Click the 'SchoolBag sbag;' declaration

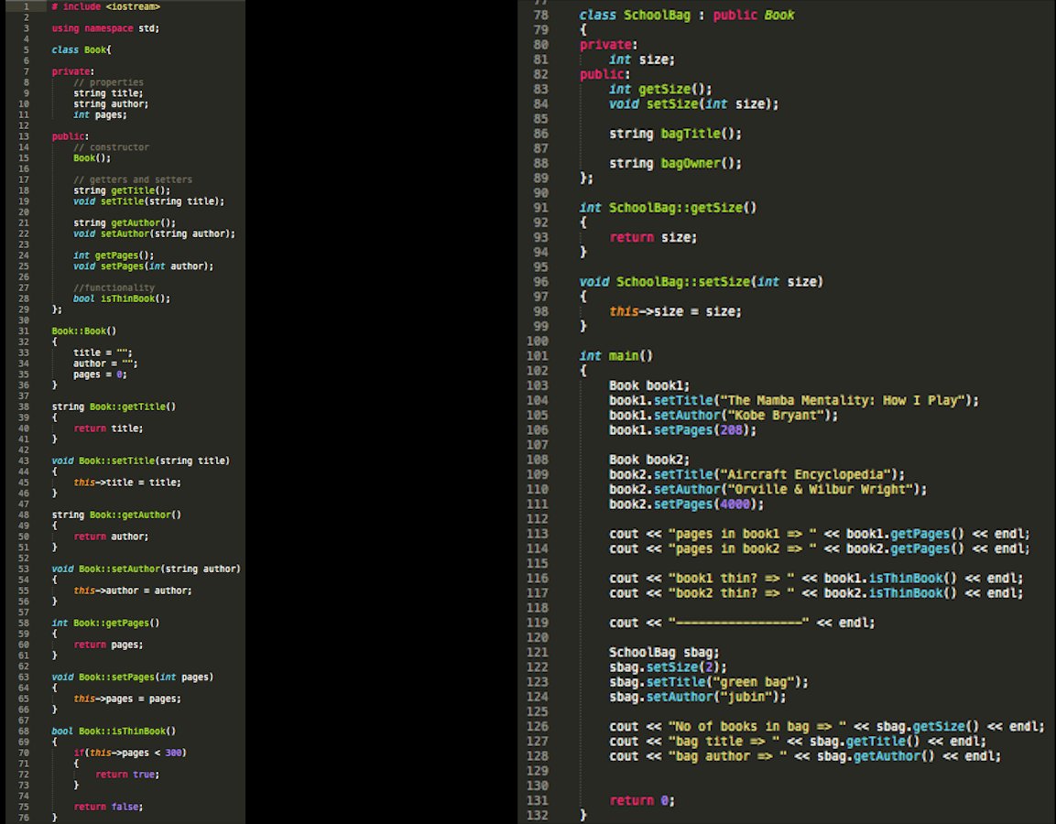click(664, 652)
